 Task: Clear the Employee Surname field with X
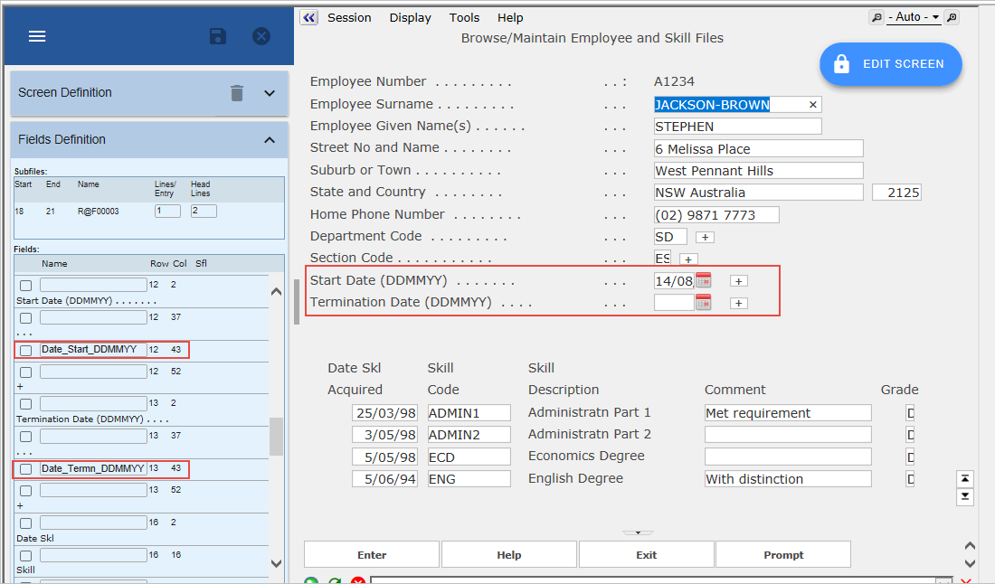[812, 105]
